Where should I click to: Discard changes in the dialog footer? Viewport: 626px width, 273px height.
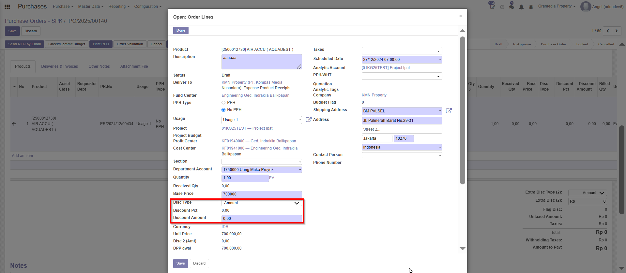[199, 263]
